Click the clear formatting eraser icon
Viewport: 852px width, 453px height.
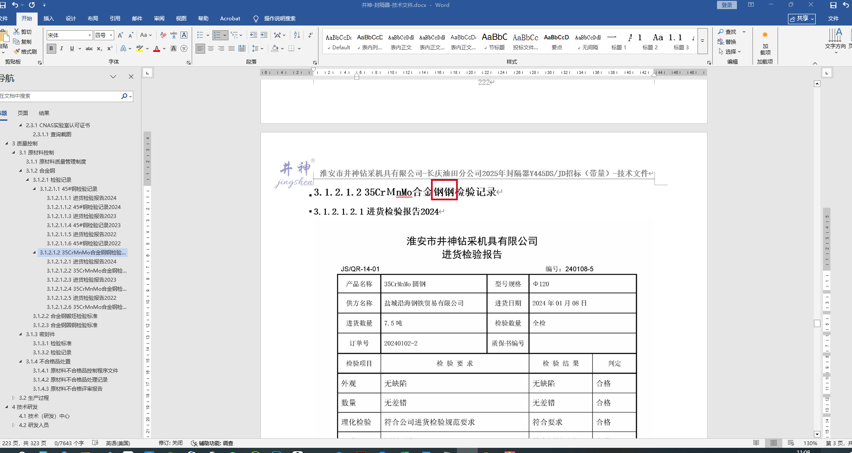click(x=163, y=35)
